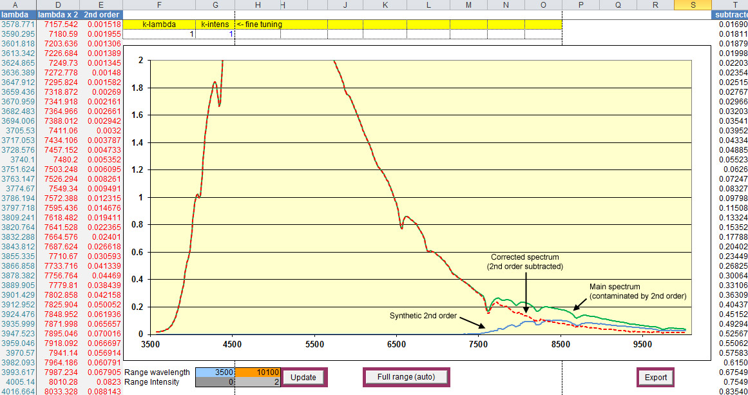Viewport: 748px width, 395px height.
Task: Select 2nd order cell 0.070016
Action: pyautogui.click(x=101, y=333)
